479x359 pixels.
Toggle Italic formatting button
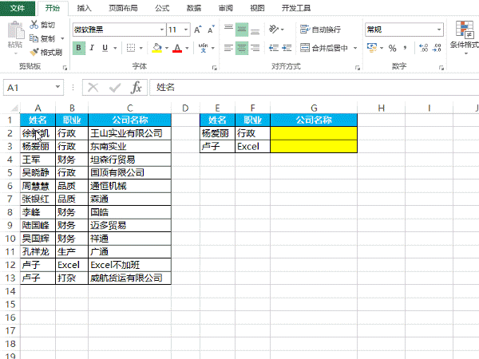coord(93,48)
